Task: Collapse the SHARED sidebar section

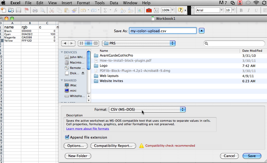Action: pos(62,80)
